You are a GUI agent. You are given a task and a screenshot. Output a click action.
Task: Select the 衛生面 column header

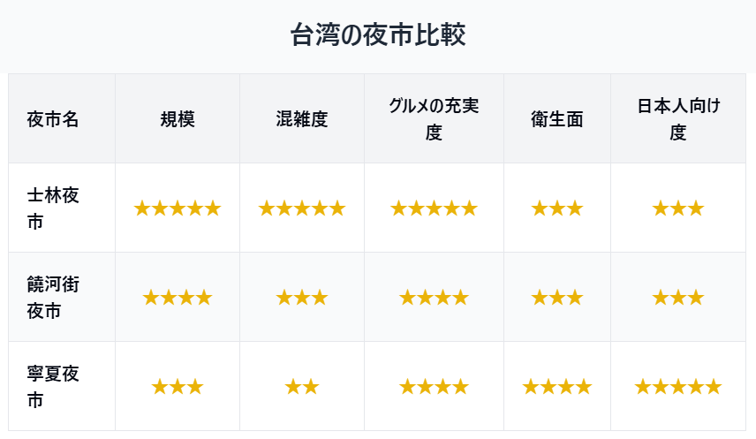pos(557,119)
